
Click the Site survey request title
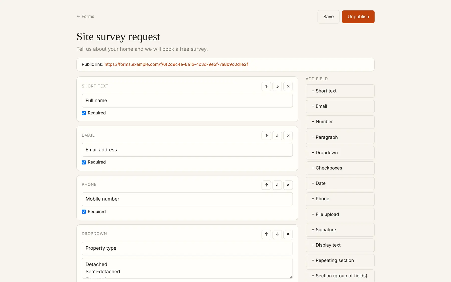click(118, 37)
